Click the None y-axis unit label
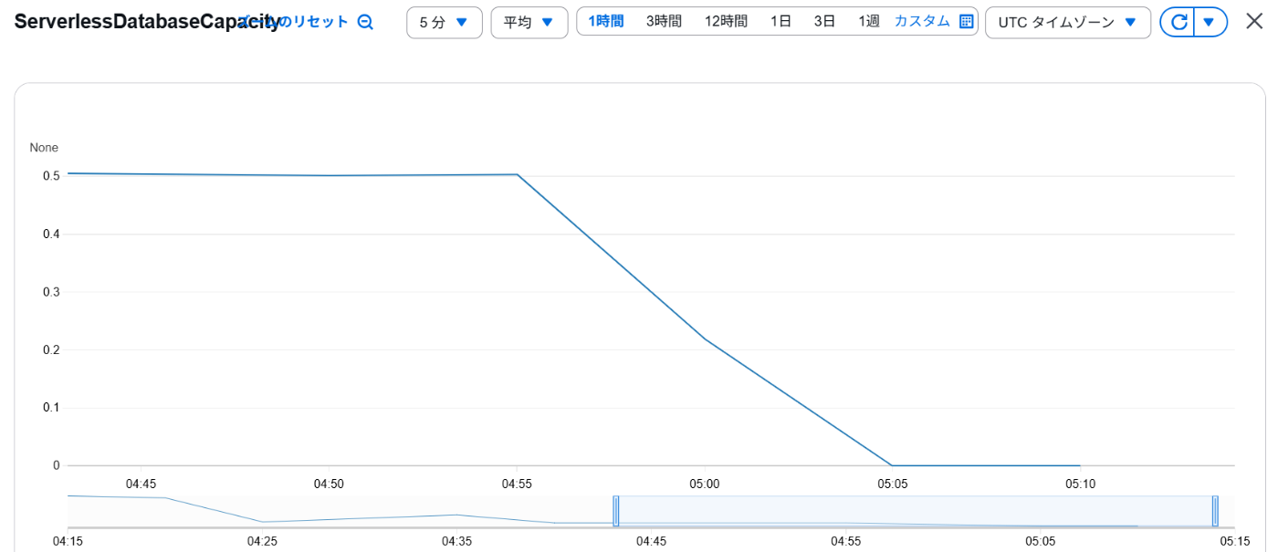The width and height of the screenshot is (1278, 552). pos(44,148)
